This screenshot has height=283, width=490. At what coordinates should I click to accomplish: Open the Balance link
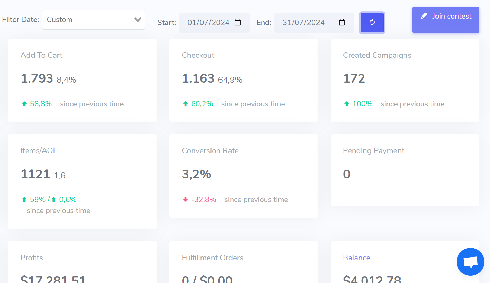coord(356,258)
